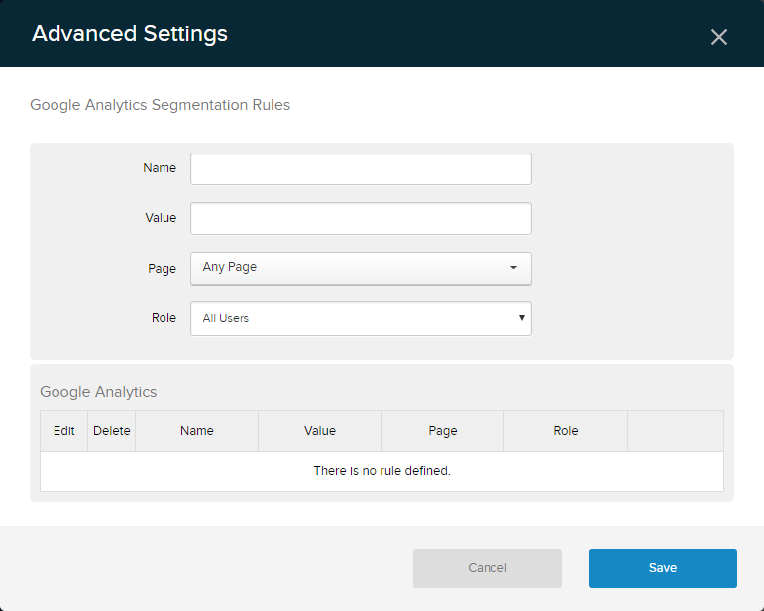Select the Delete column header
This screenshot has width=764, height=611.
[x=112, y=431]
